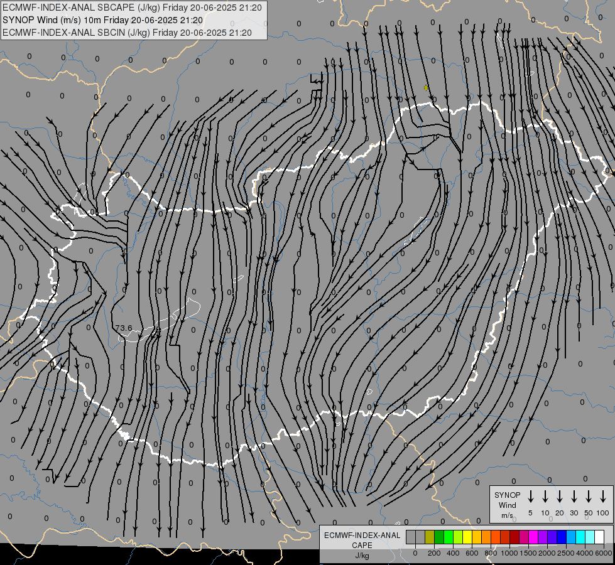
Task: Select the olive CAPE legend swatch
Action: [430, 537]
